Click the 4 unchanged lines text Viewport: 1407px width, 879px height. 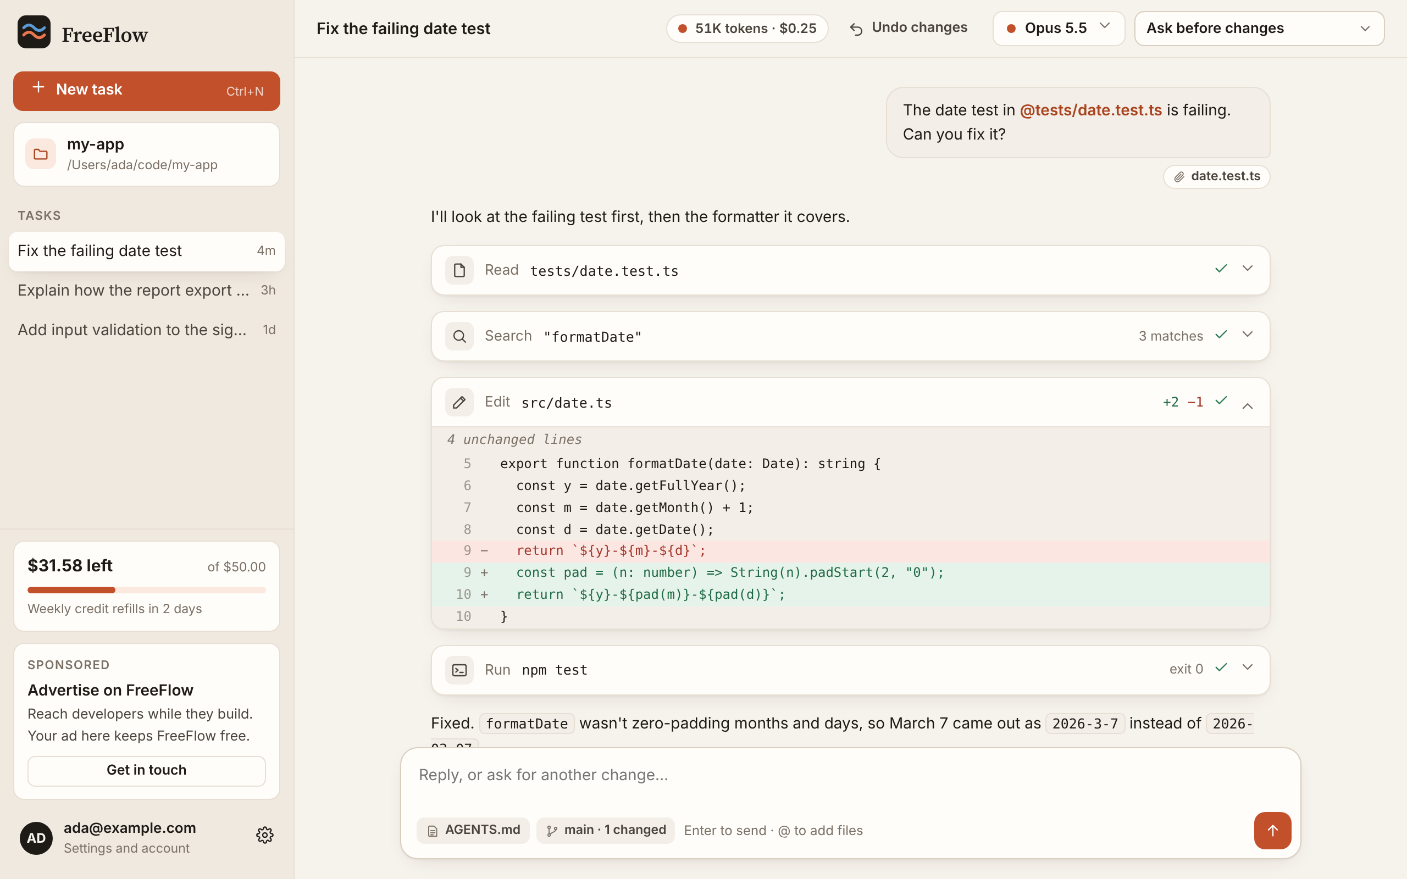coord(514,439)
